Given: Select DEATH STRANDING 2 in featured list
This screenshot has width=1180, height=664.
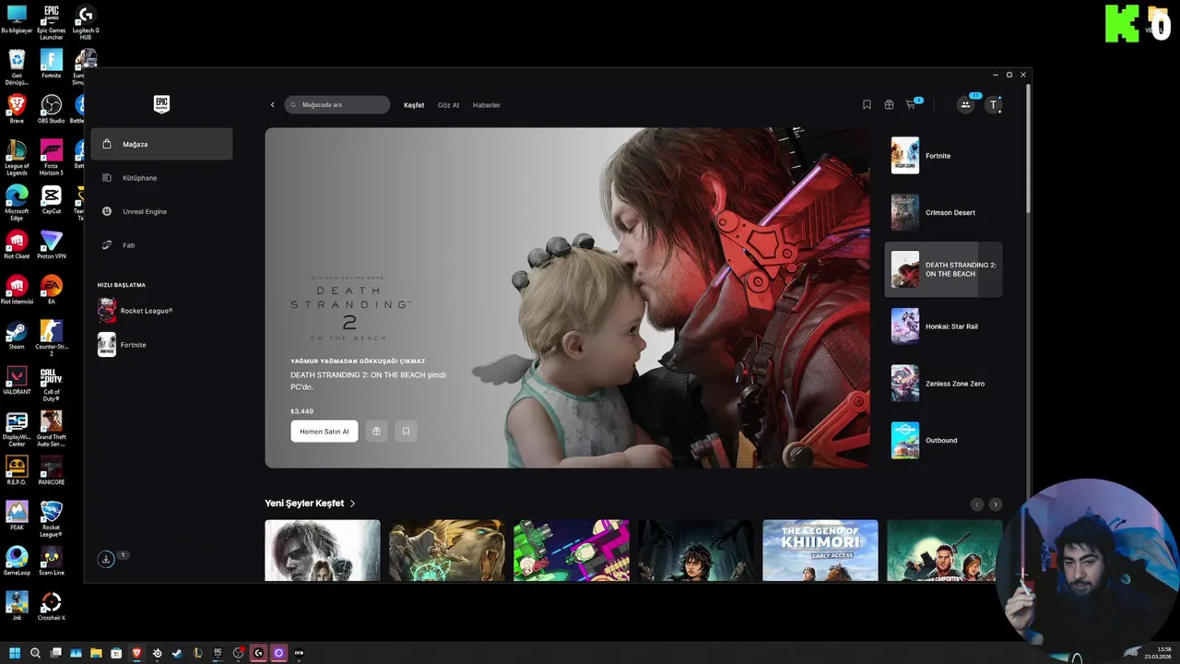Looking at the screenshot, I should (x=943, y=269).
